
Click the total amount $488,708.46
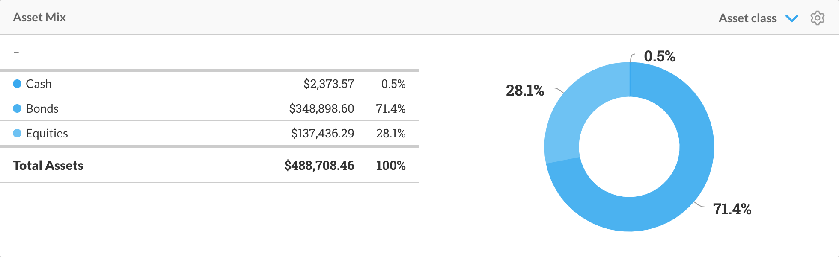click(x=319, y=165)
